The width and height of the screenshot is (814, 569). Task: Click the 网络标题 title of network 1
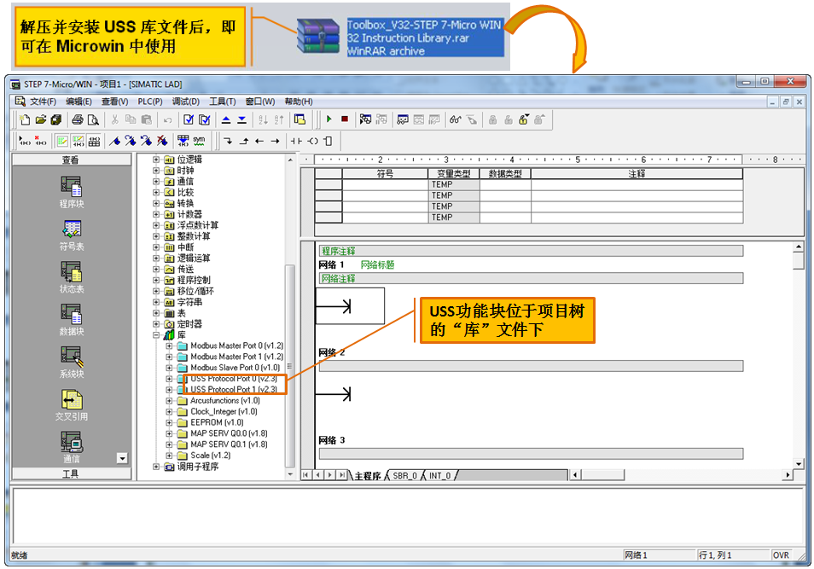(x=377, y=264)
